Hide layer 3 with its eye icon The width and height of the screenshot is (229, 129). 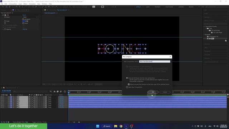click(1, 101)
